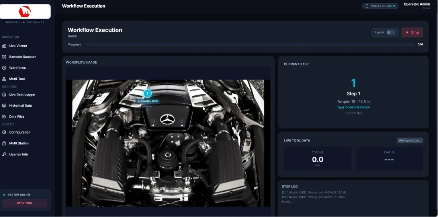Click the TIGHTEN NOW label
Image resolution: width=438 pixels, height=217 pixels.
[148, 101]
